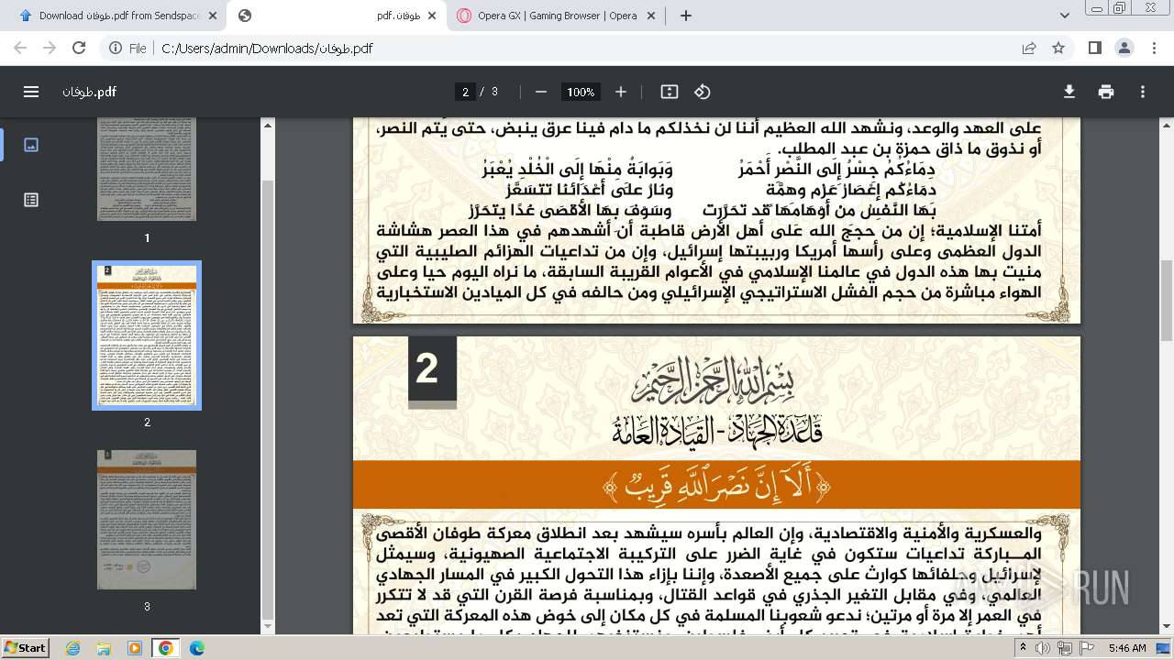The height and width of the screenshot is (660, 1174).
Task: Bookmark this tab with star icon
Action: pos(1058,49)
